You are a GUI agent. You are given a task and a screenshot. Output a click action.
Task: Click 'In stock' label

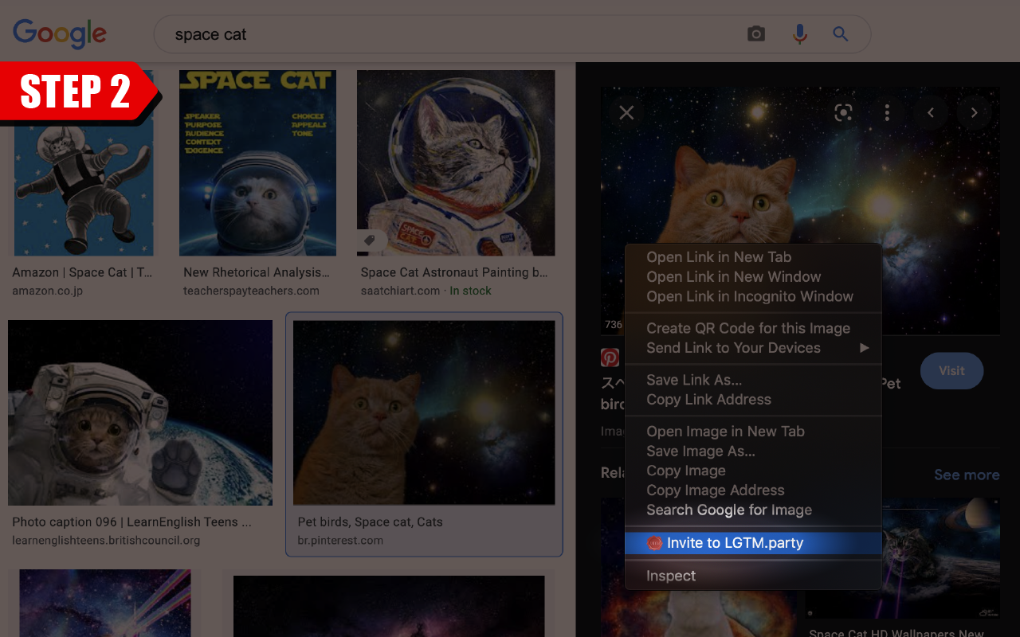(470, 291)
